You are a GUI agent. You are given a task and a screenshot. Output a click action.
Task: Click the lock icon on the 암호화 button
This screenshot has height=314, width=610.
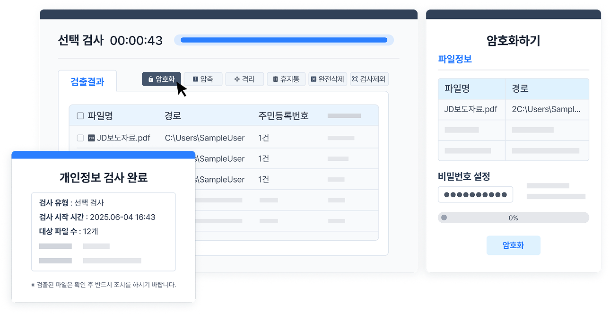[150, 79]
